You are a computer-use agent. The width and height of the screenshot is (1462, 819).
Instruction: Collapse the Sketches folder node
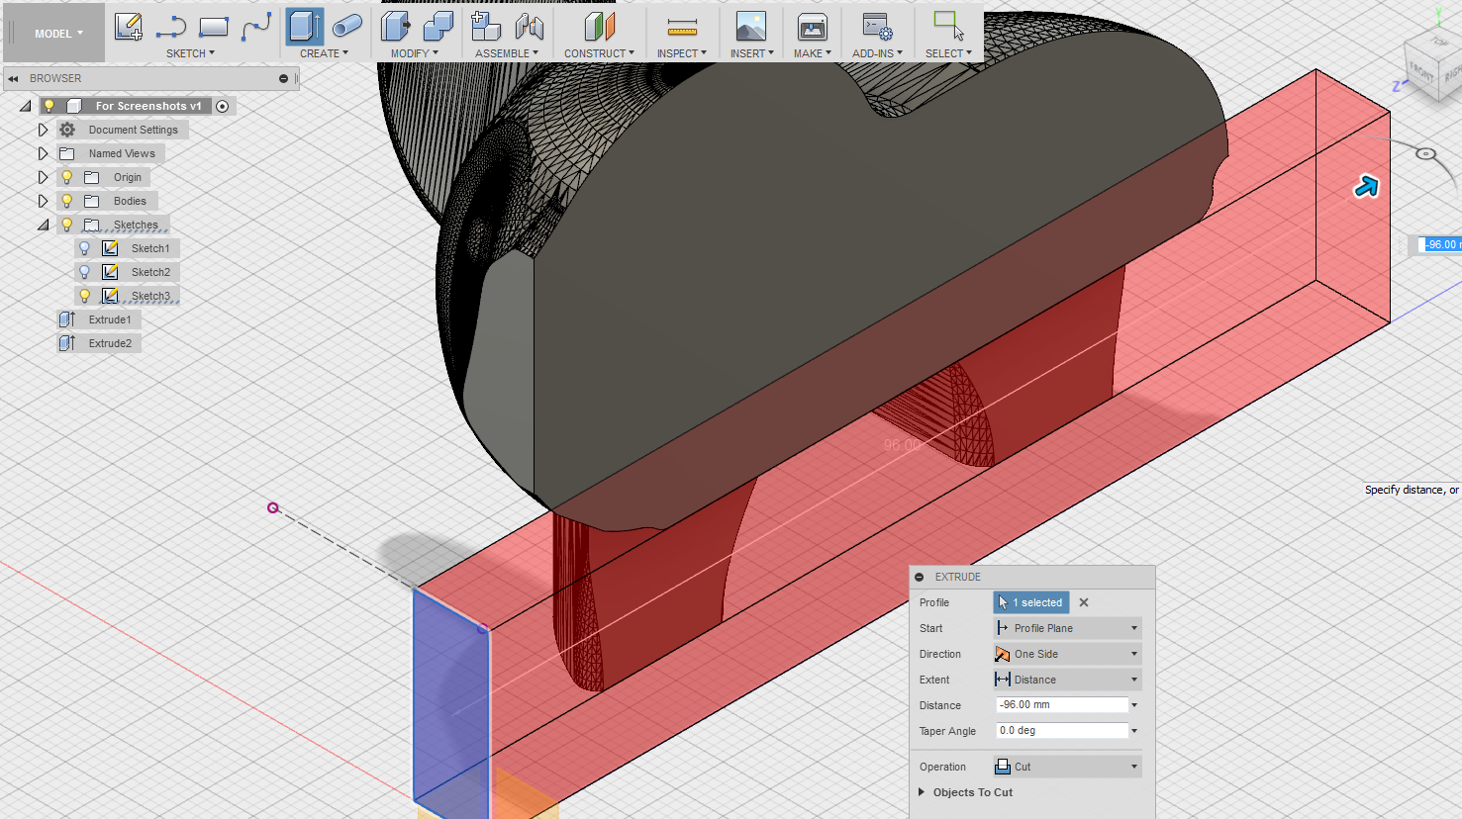point(43,225)
